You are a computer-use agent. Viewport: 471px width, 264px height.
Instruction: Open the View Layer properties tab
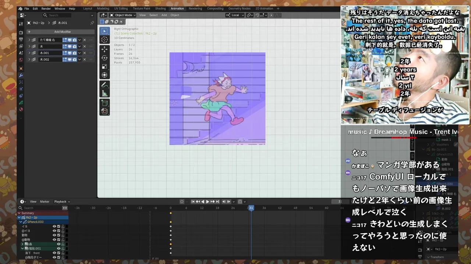21,46
